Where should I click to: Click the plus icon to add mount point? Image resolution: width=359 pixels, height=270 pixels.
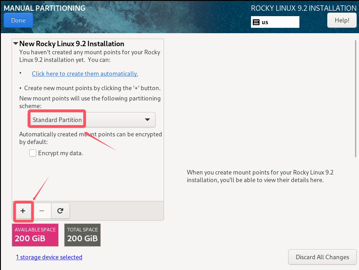23,211
